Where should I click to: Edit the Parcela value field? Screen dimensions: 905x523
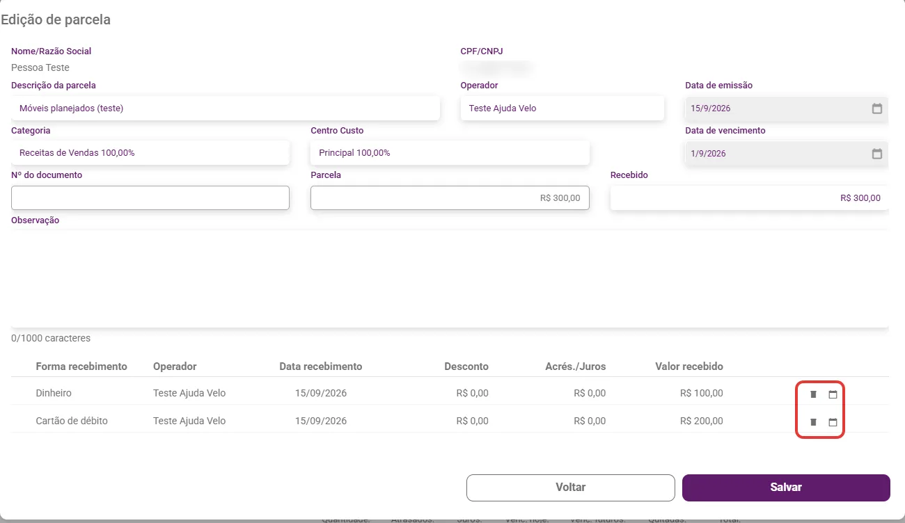[x=450, y=198]
